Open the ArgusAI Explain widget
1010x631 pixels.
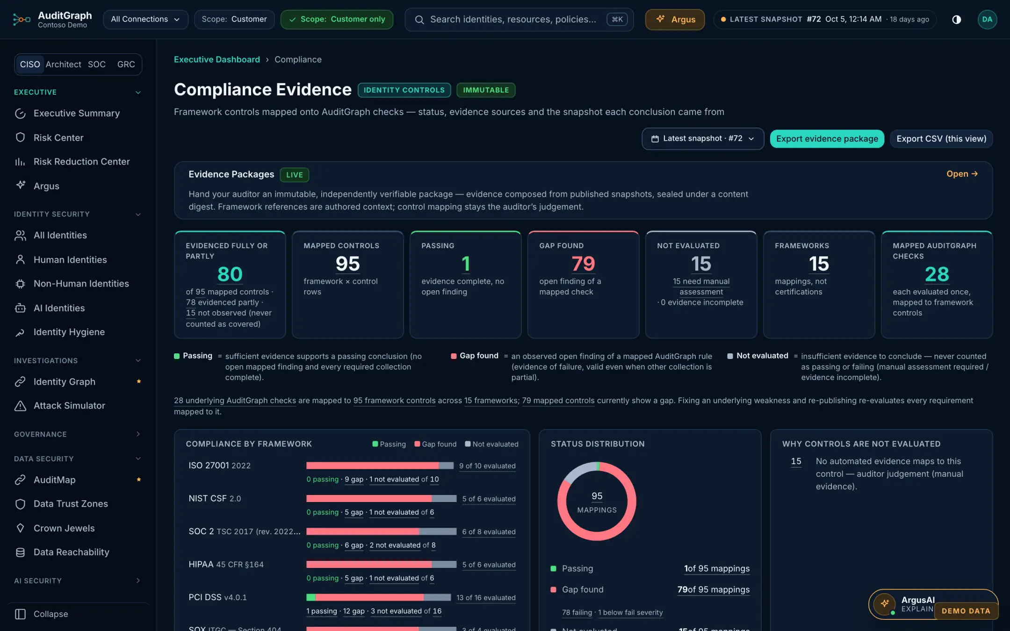933,604
